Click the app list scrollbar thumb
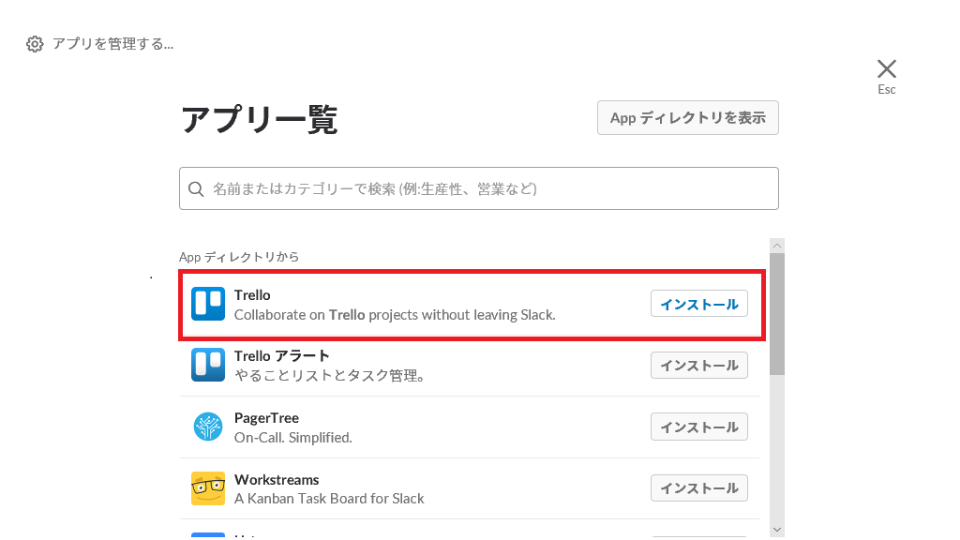The image size is (960, 540). [x=777, y=314]
